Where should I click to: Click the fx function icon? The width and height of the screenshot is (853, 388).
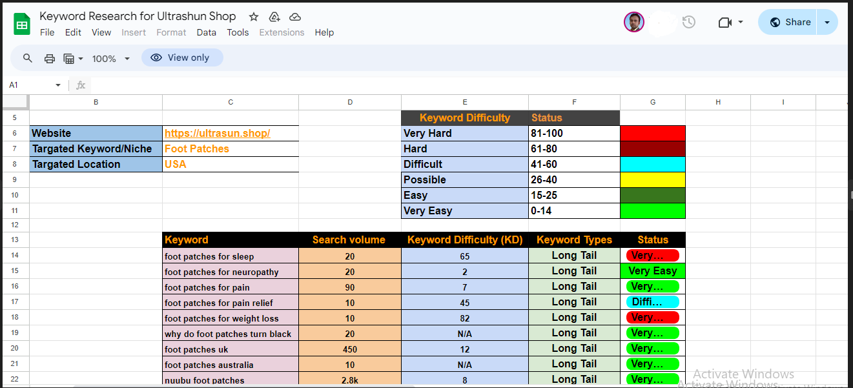point(81,85)
